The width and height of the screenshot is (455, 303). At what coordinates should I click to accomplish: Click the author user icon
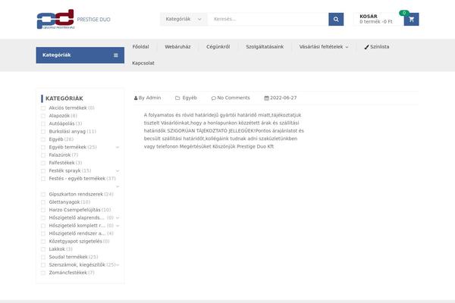tap(136, 98)
